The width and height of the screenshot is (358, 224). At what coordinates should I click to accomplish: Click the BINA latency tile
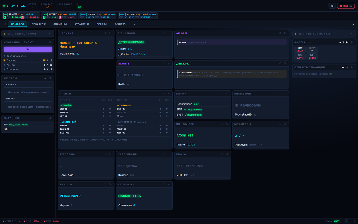tap(300, 56)
